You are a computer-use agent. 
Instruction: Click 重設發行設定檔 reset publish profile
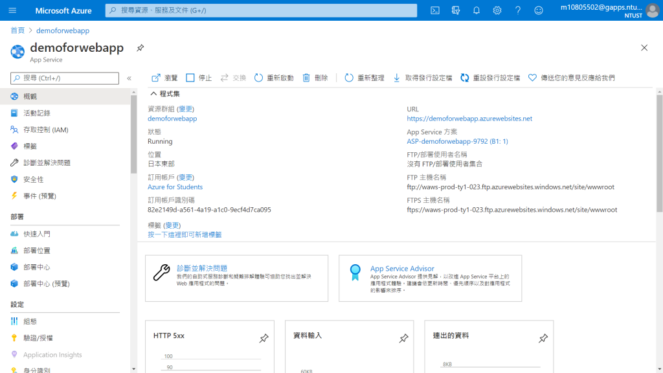coord(490,78)
